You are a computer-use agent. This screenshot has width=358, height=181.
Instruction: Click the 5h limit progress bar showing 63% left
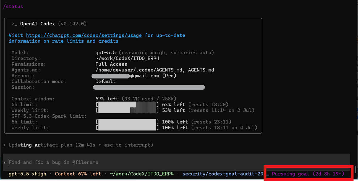click(x=127, y=104)
